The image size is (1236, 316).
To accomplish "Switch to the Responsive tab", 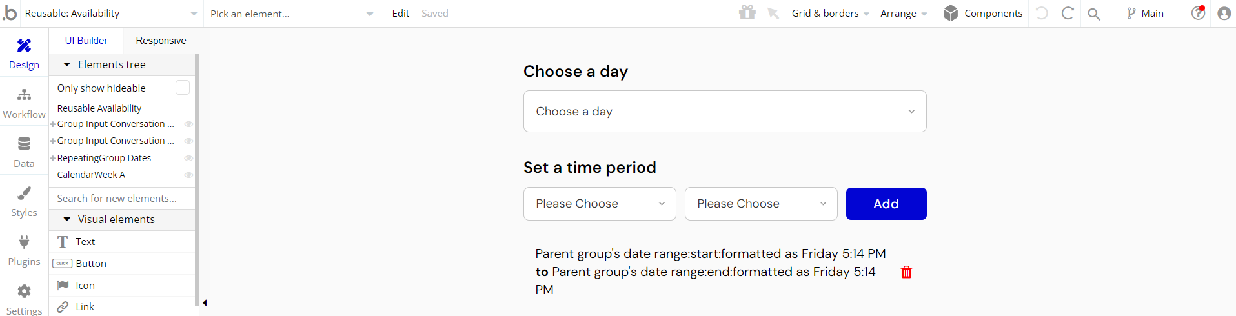I will [161, 41].
